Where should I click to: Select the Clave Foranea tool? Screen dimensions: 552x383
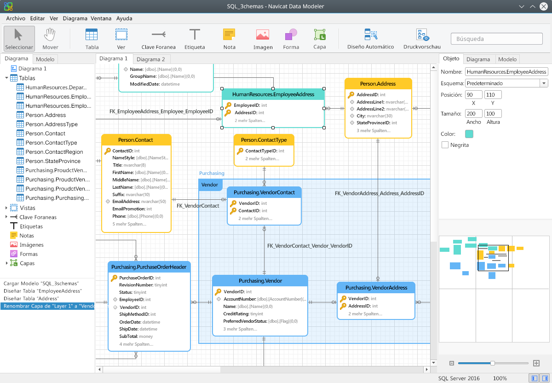(158, 39)
